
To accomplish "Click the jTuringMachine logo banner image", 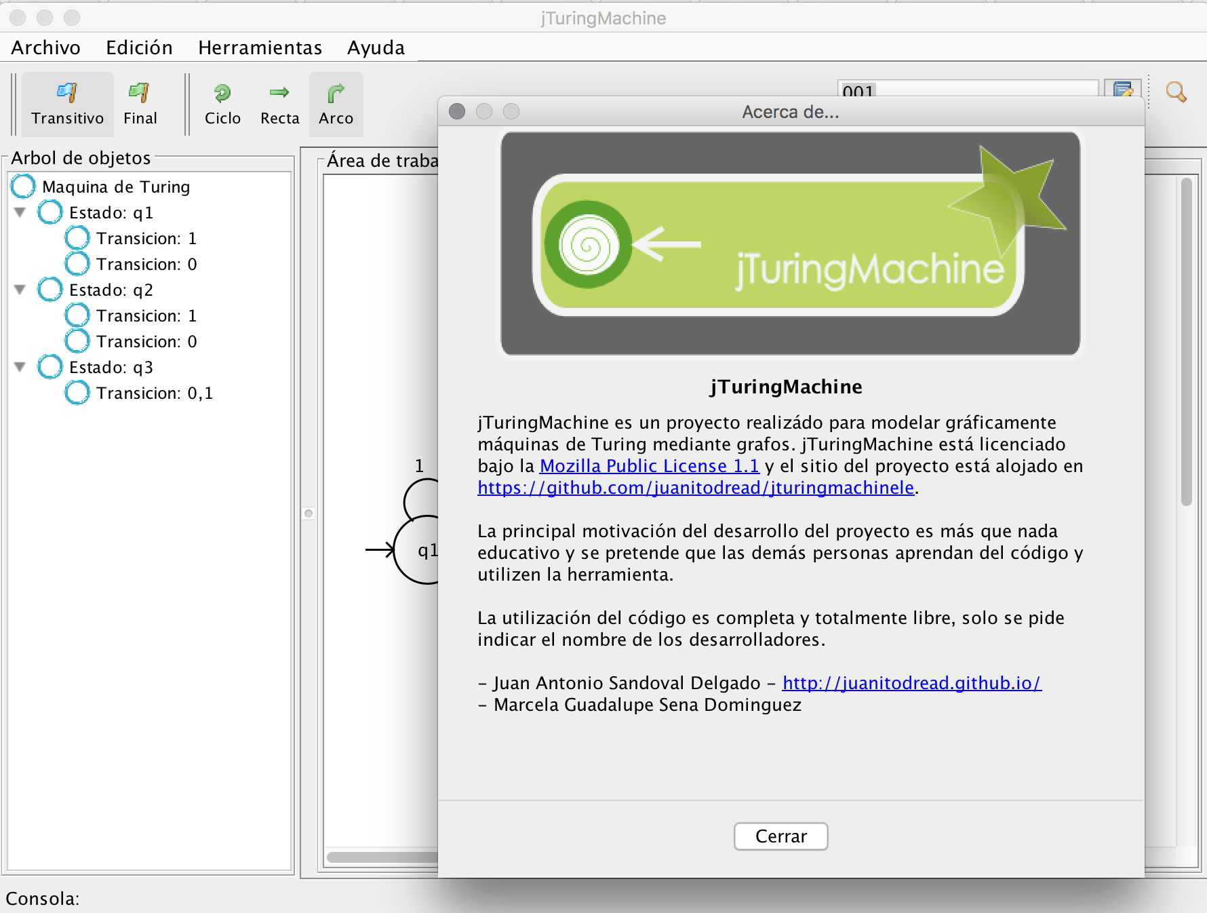I will (x=790, y=244).
